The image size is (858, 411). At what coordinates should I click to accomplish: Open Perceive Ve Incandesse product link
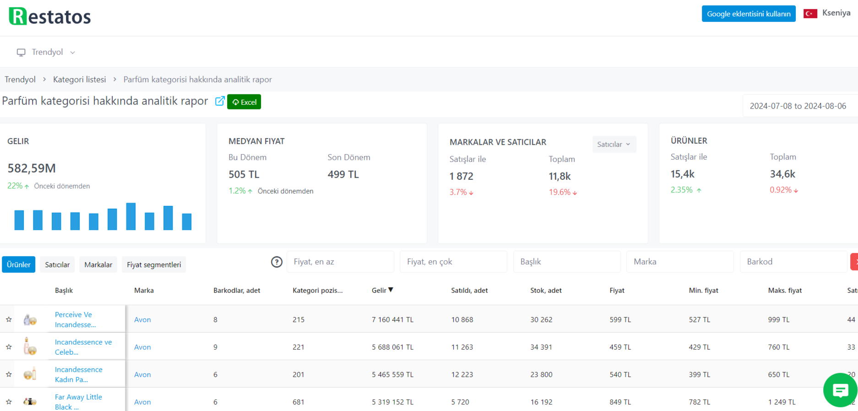click(76, 319)
